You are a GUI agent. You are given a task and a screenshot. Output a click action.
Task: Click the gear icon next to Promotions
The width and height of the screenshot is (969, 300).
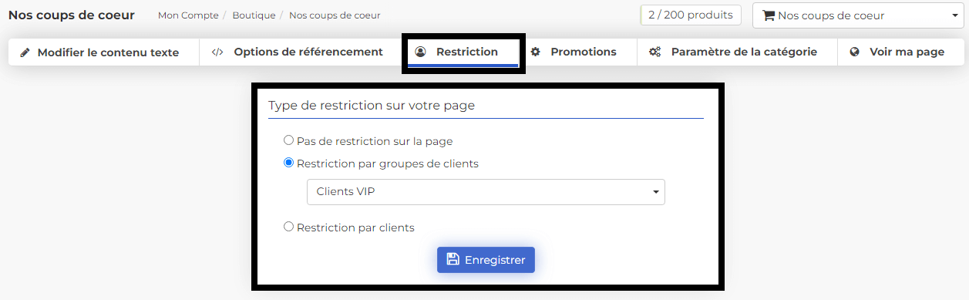pyautogui.click(x=535, y=52)
